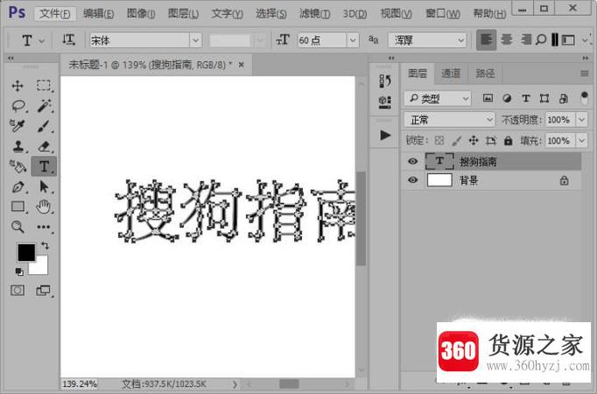
Task: Filter layers by type layers
Action: point(526,99)
